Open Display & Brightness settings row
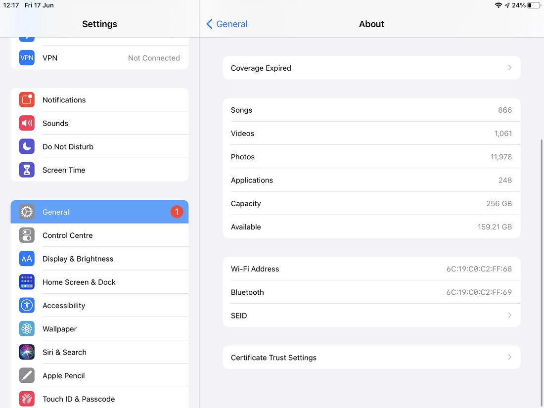 [x=99, y=259]
